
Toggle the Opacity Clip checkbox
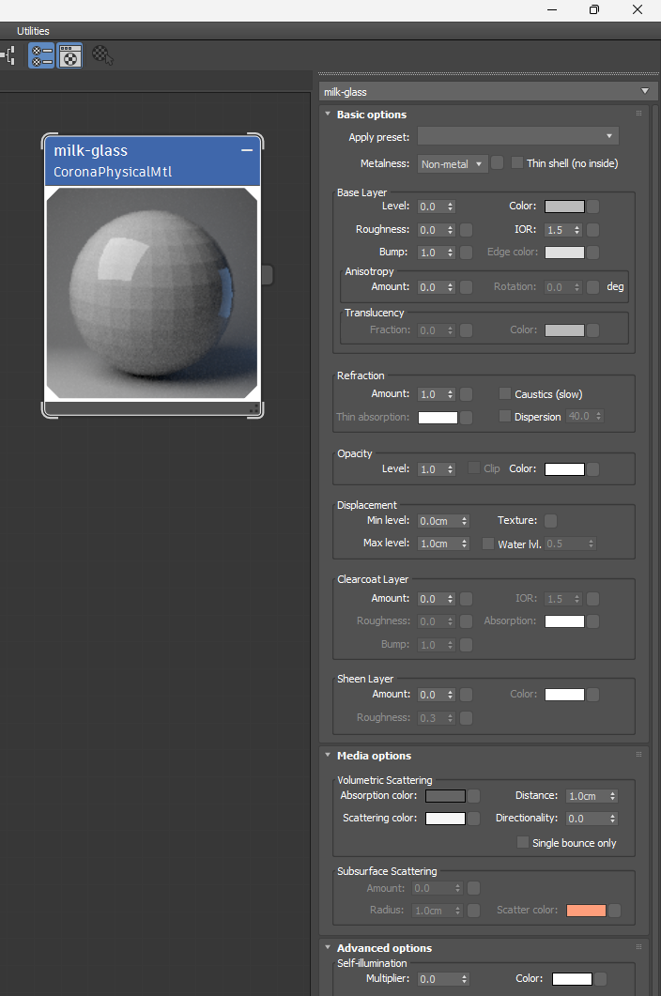473,467
